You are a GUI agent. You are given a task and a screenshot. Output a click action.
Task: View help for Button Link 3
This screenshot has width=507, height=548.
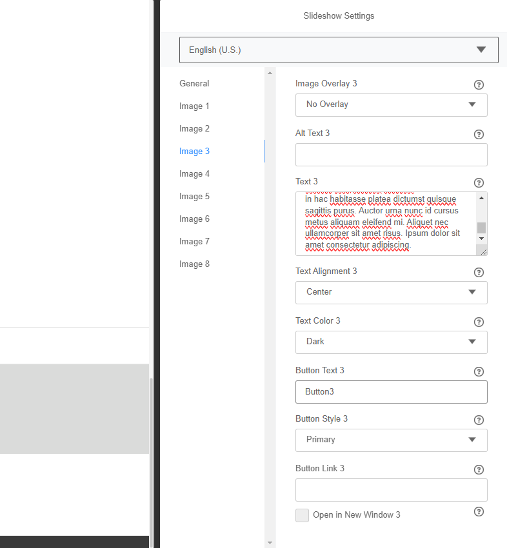(479, 469)
